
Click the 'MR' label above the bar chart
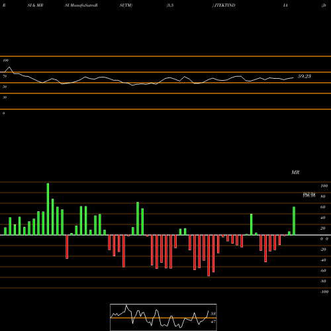(x=295, y=172)
